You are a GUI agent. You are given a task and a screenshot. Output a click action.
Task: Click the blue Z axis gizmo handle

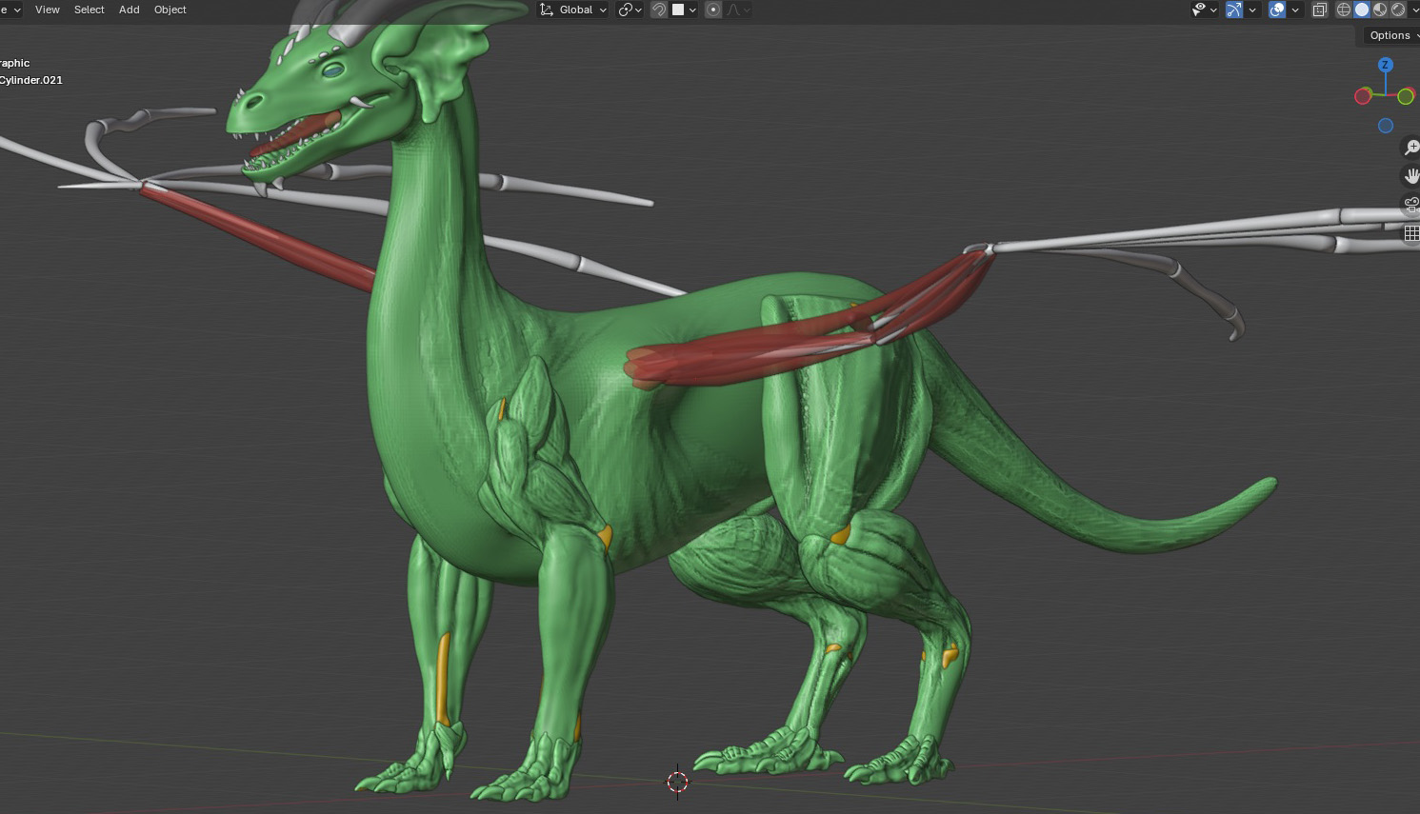(x=1386, y=65)
